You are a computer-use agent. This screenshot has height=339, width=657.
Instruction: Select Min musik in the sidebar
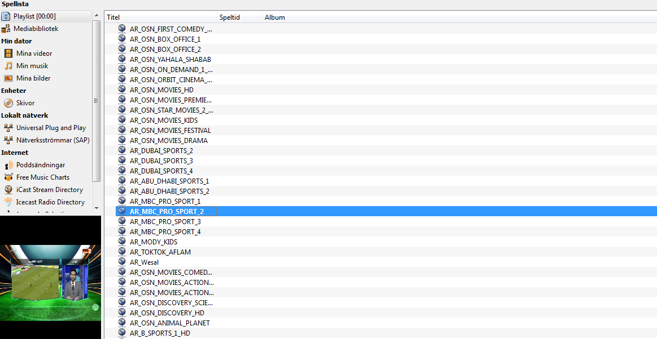[32, 66]
